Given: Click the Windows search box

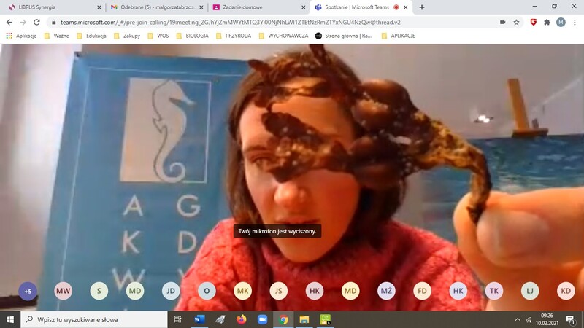Looking at the screenshot, I should [x=95, y=319].
